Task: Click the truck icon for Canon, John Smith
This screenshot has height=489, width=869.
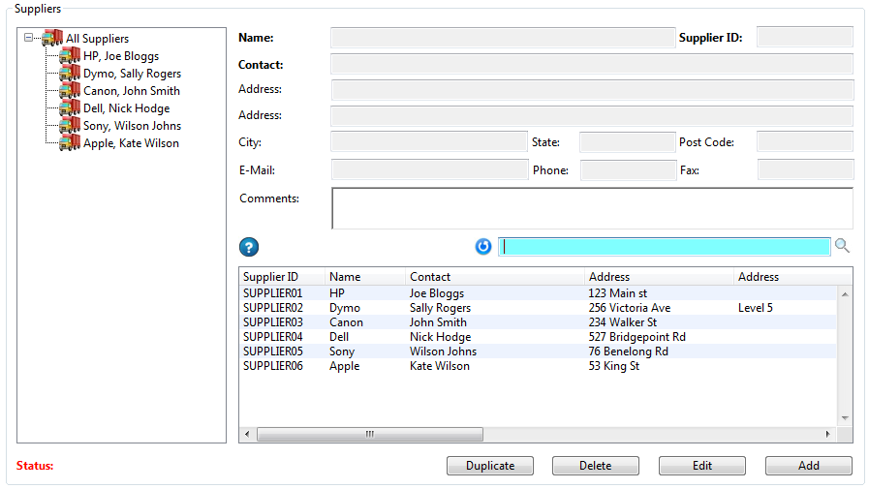Action: tap(70, 91)
